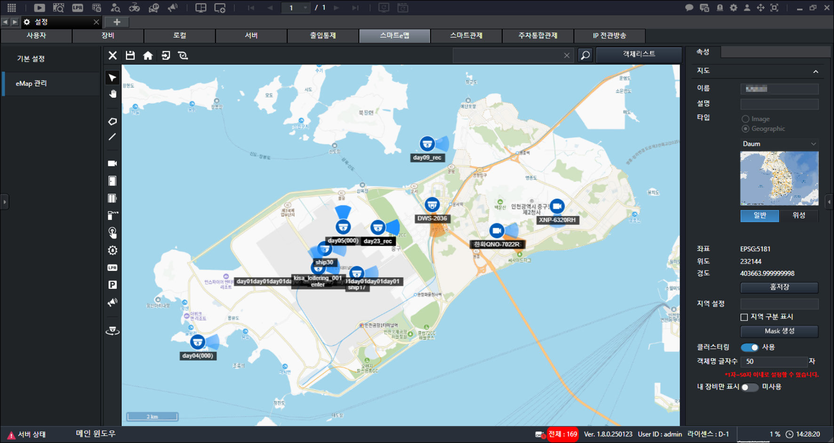Screen dimensions: 834x443
Task: Add a new tab with plus button
Action: 117,22
